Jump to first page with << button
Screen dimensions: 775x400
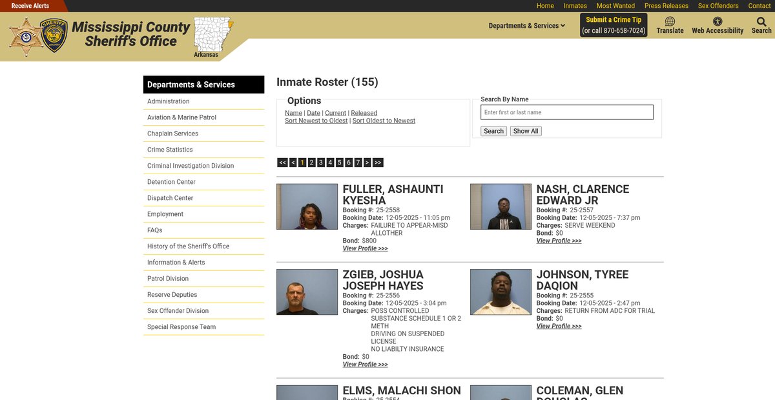[x=282, y=163]
